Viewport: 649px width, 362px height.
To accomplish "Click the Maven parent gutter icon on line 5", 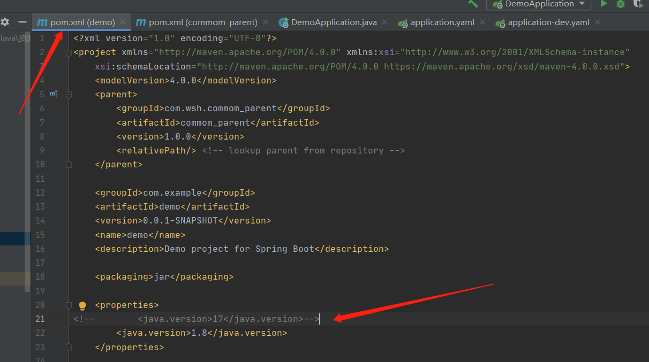I will pos(53,94).
